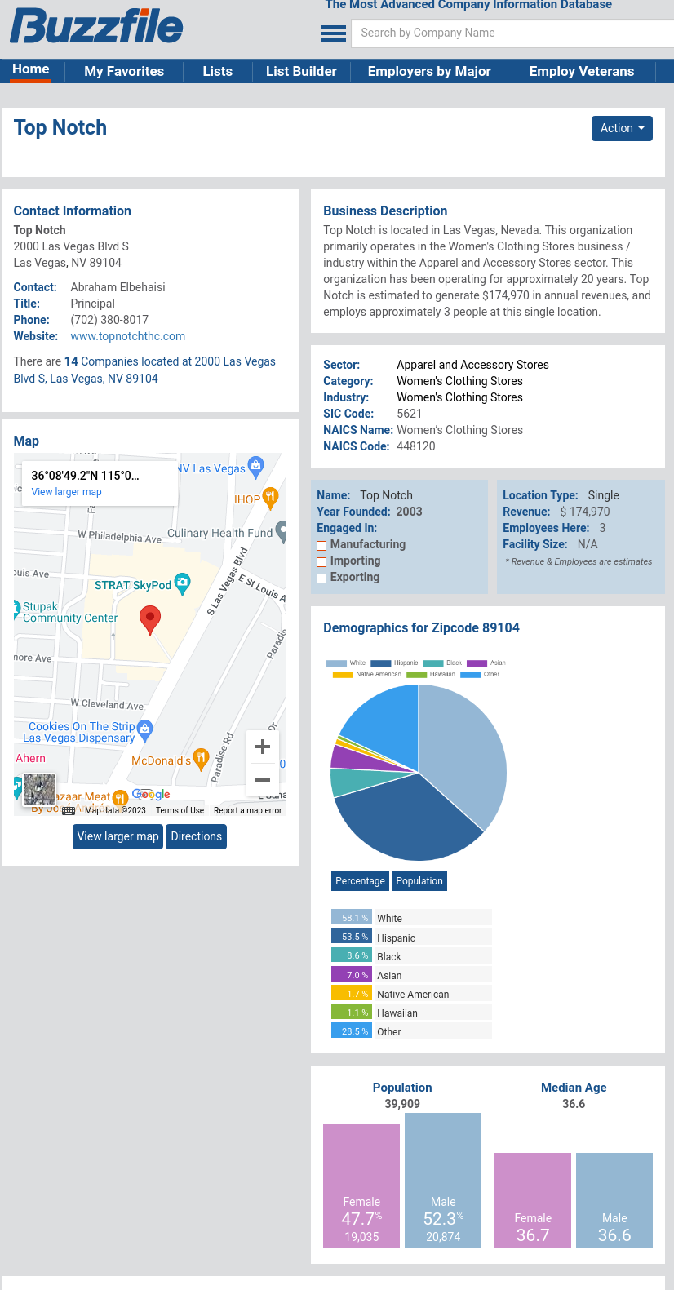Click the Search by Company Name field
This screenshot has height=1290, width=674.
point(512,33)
